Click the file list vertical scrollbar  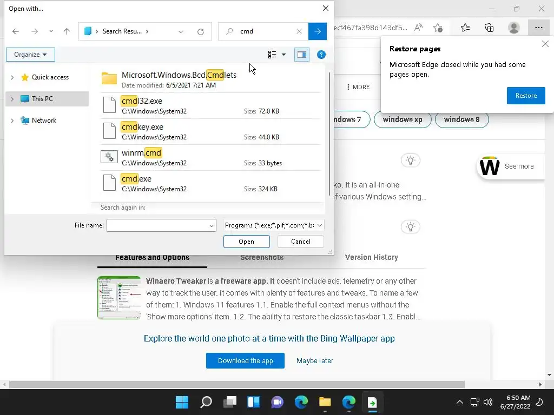point(329,134)
